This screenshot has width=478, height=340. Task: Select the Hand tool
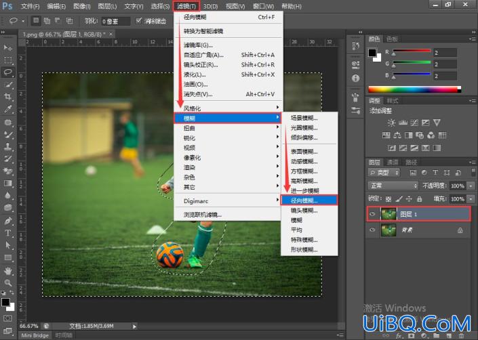(x=8, y=270)
